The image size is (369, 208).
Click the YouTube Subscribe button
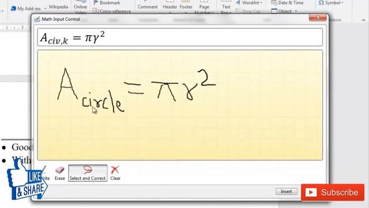point(333,192)
